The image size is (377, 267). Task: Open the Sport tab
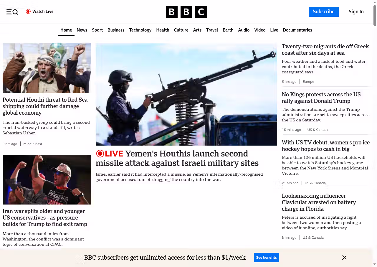[x=97, y=30]
